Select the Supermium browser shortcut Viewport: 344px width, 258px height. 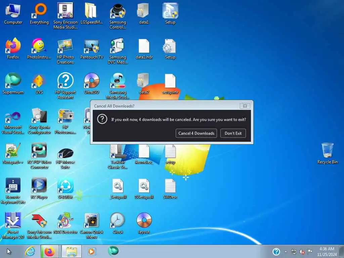(13, 83)
